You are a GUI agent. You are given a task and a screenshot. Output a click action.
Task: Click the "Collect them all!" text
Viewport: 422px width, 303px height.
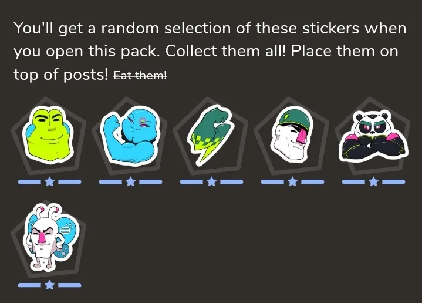pyautogui.click(x=225, y=51)
